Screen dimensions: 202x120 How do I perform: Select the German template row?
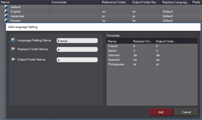coord(152,55)
